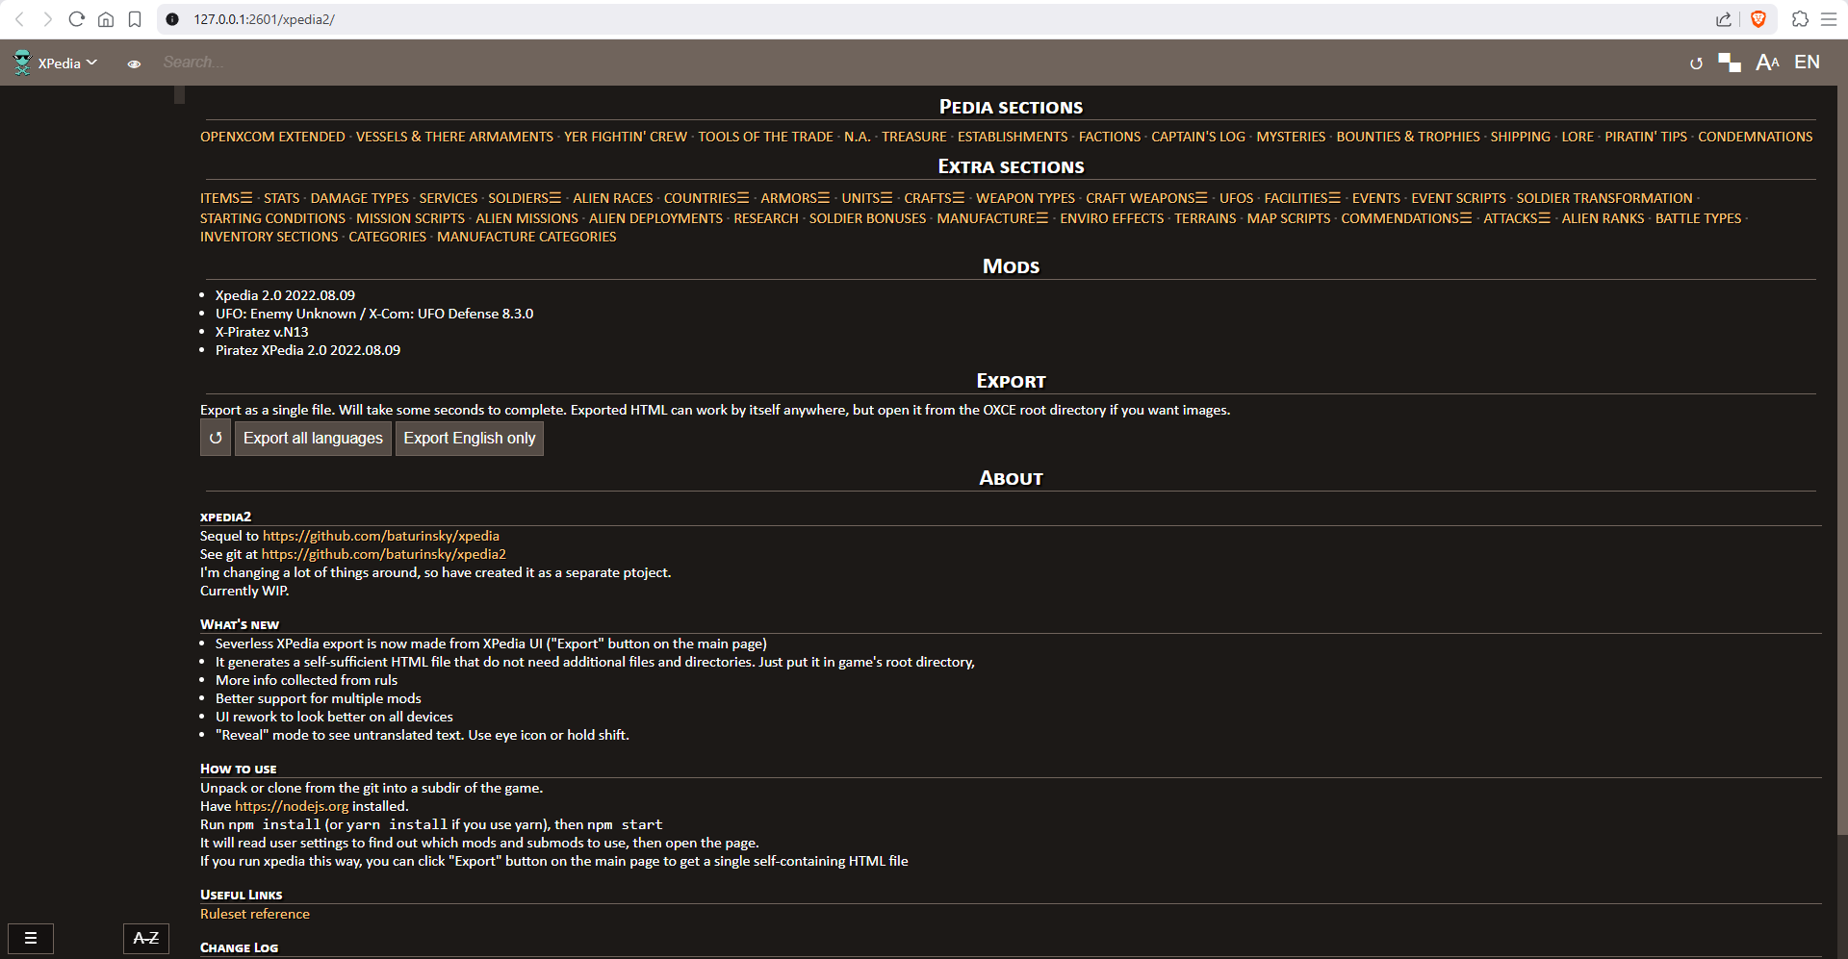Bookmark this page via bookmark icon
Screen dimensions: 1848x959
135,19
